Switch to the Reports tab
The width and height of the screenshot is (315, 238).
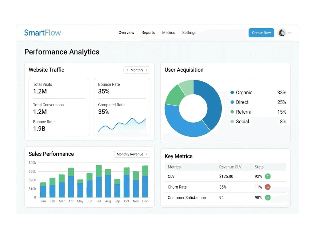(x=148, y=33)
